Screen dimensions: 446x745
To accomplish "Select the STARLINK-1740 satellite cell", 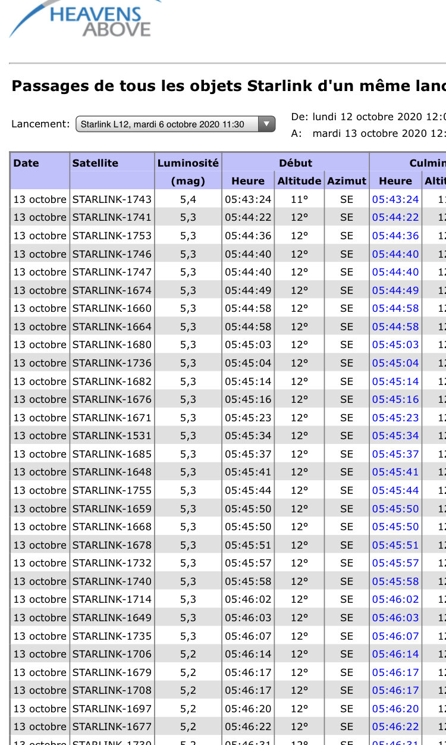I will 112,581.
